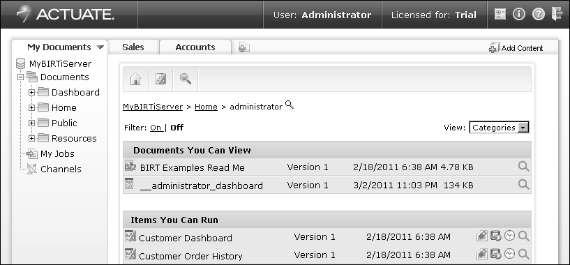
Task: Click the information icon in header
Action: click(x=519, y=14)
